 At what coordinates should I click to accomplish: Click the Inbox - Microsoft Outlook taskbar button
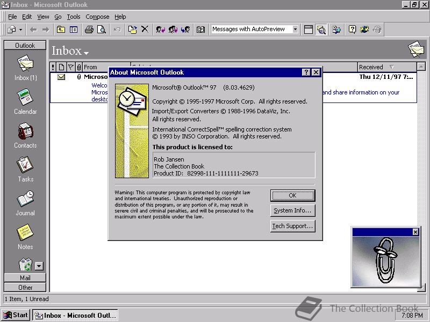tap(75, 315)
